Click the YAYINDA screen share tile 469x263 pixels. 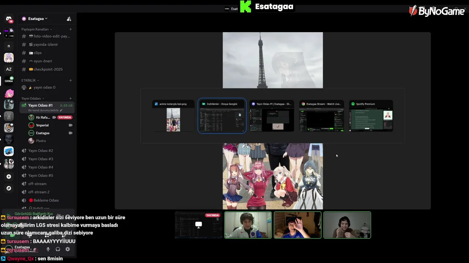(198, 225)
